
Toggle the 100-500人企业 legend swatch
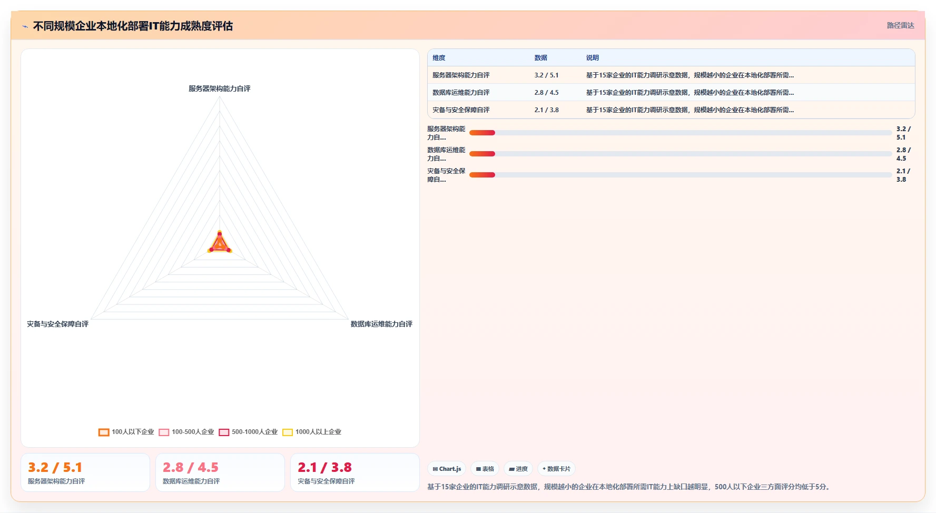coord(164,432)
